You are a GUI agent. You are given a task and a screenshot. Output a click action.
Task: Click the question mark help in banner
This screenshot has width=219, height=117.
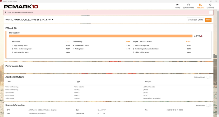[211, 12]
